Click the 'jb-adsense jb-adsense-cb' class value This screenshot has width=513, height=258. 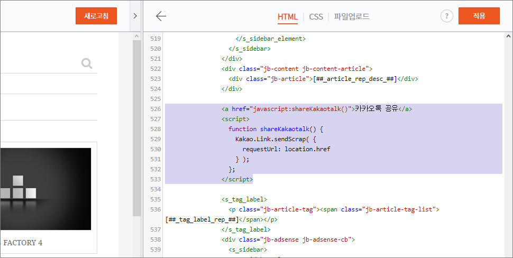tap(306, 239)
